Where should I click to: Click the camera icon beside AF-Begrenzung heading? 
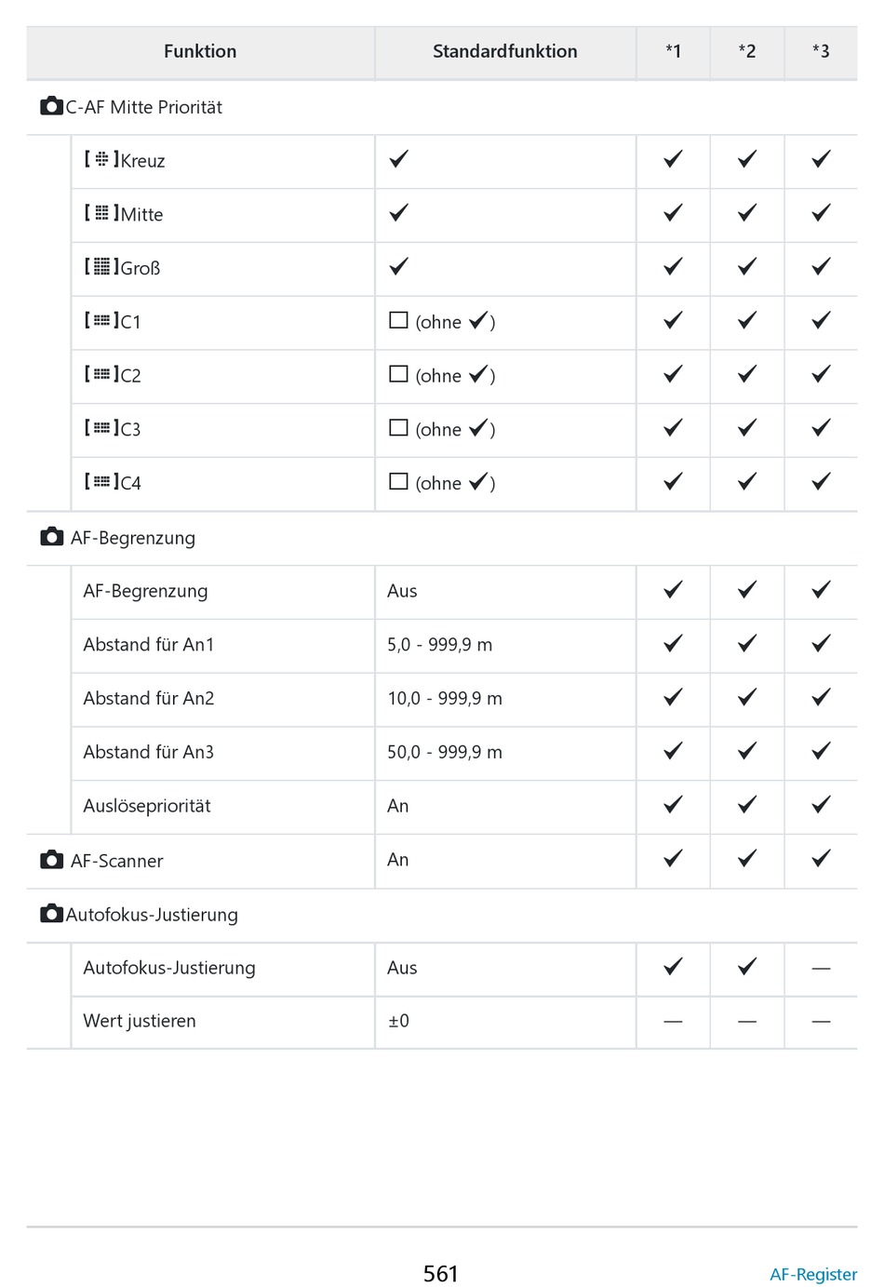click(52, 537)
